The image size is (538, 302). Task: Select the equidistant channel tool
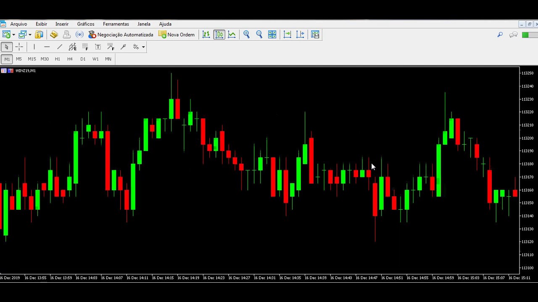pos(72,47)
